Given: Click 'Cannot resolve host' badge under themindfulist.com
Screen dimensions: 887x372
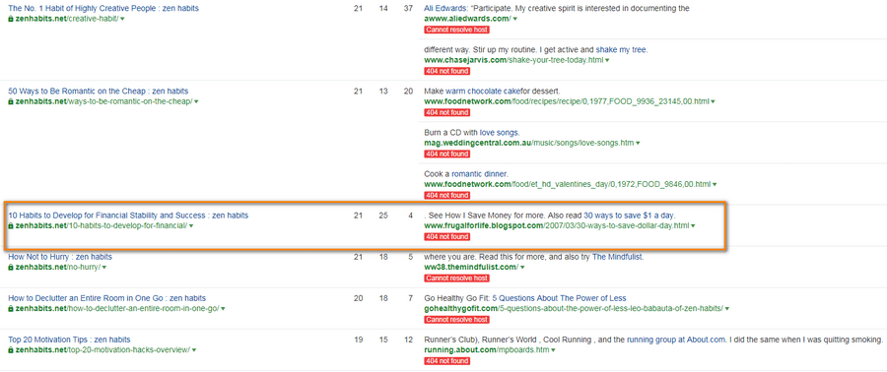Looking at the screenshot, I should pyautogui.click(x=456, y=279).
